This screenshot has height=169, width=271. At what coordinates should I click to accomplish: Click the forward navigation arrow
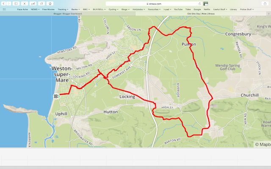[8, 3]
